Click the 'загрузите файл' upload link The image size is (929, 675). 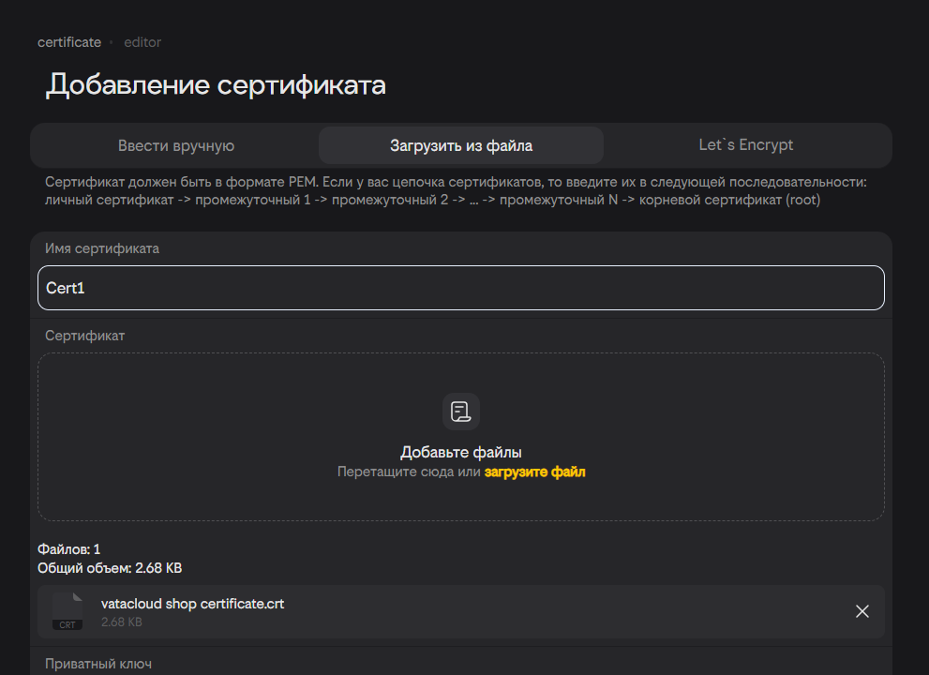(x=534, y=472)
